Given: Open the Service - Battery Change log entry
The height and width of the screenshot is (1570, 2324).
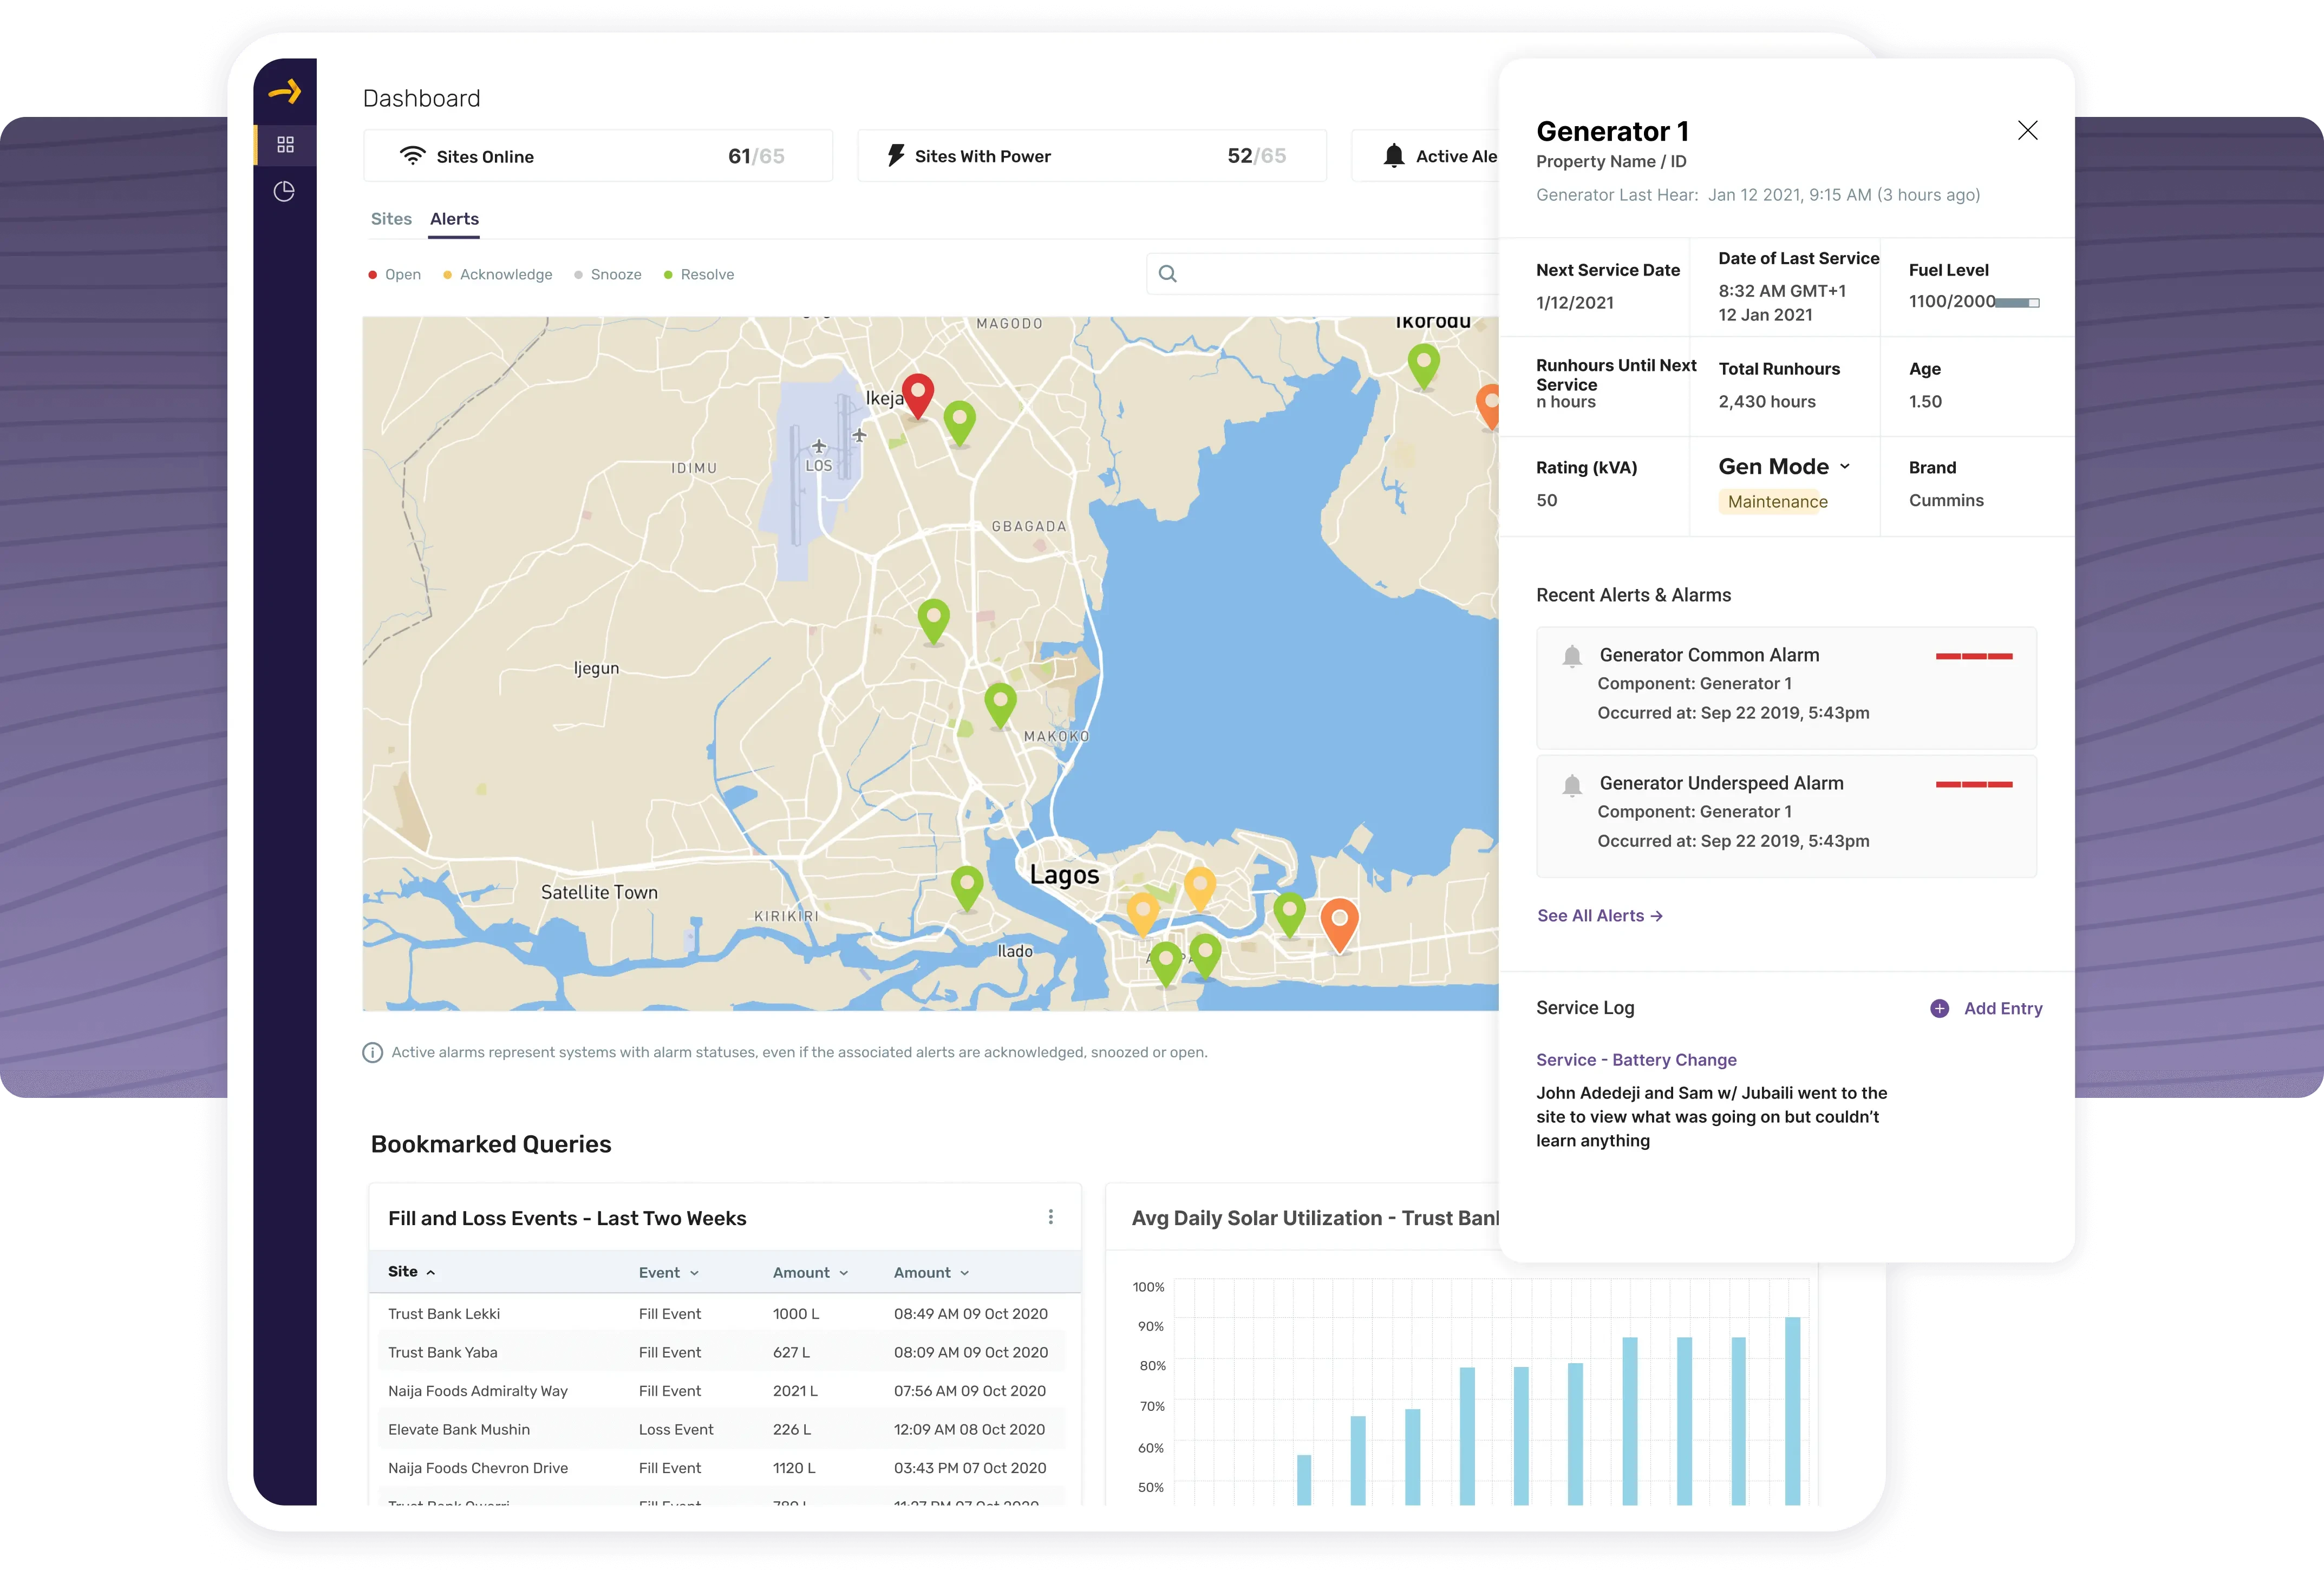Looking at the screenshot, I should (1635, 1060).
